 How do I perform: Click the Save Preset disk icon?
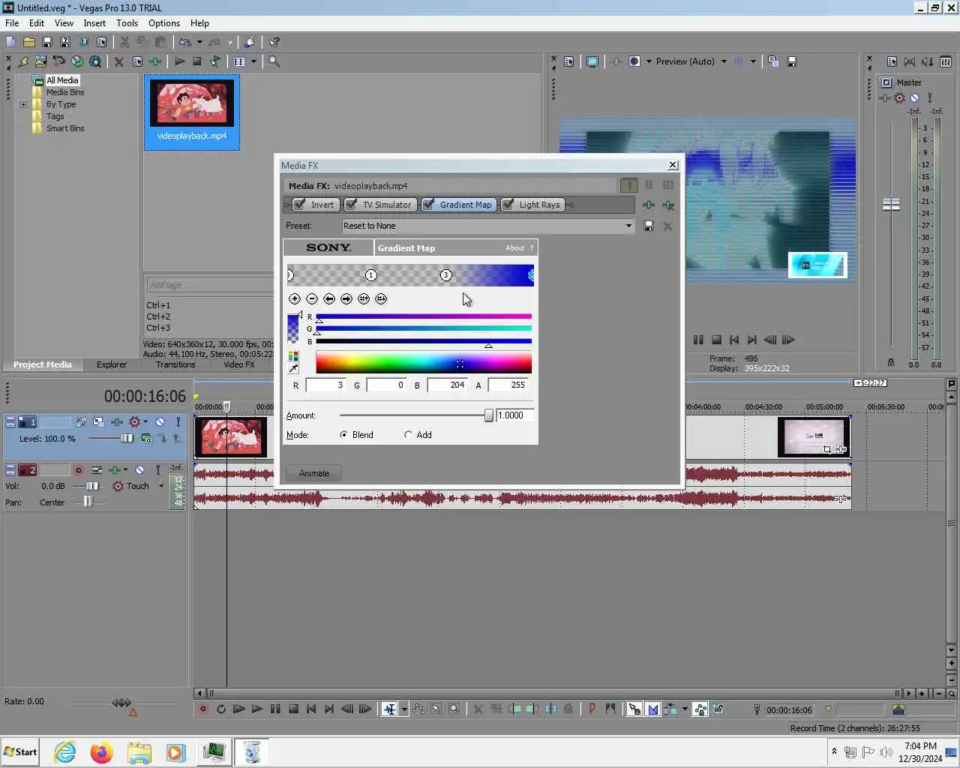click(x=649, y=226)
